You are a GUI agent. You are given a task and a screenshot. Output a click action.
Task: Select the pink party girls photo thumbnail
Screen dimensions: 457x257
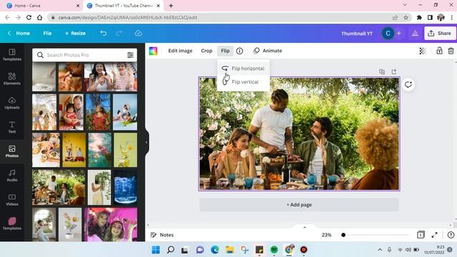click(x=111, y=224)
